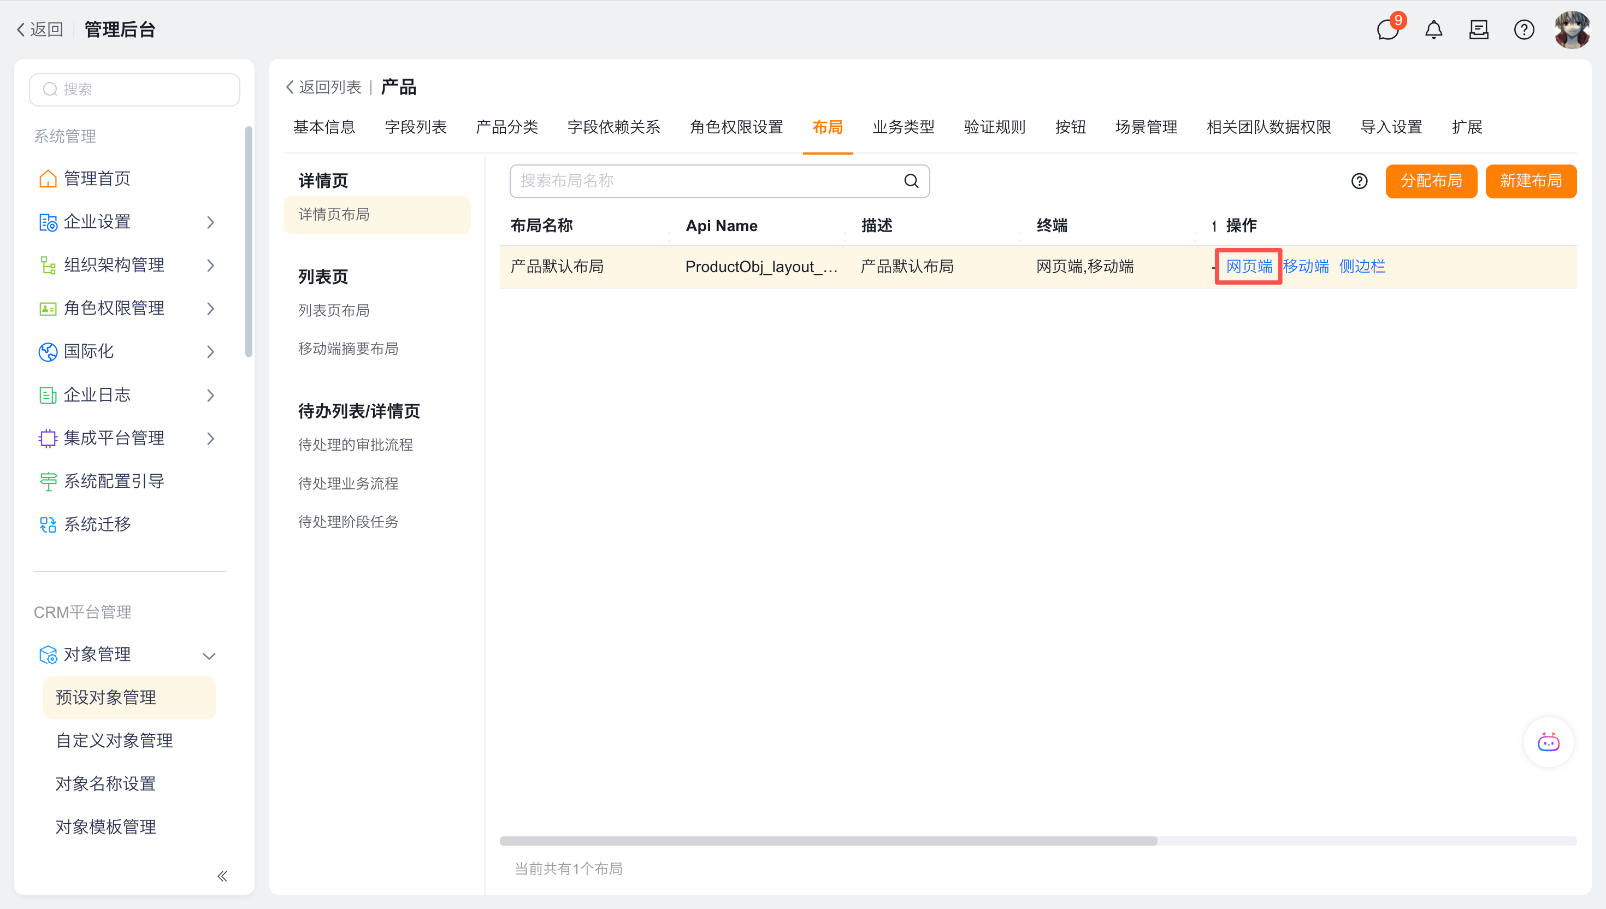Open the task list icon in header
1606x909 pixels.
pos(1479,29)
